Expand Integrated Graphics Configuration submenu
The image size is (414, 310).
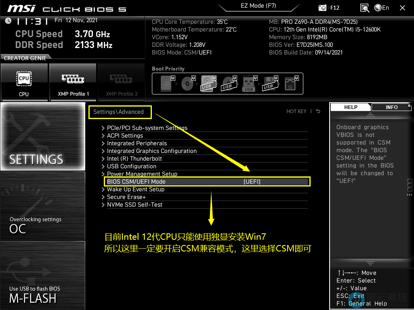click(x=151, y=151)
